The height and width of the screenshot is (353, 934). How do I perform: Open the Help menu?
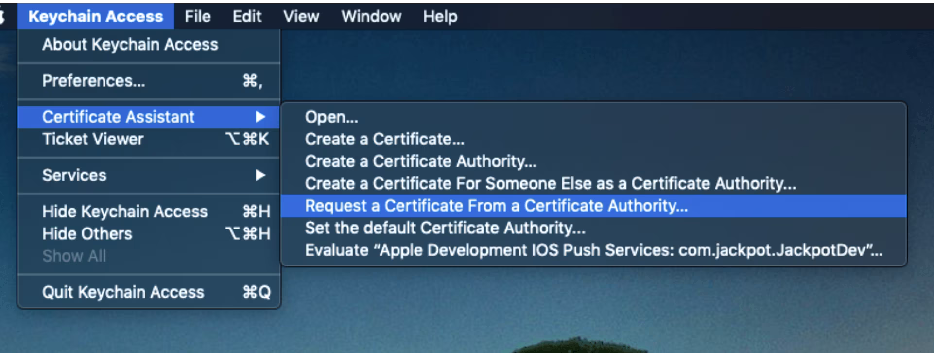tap(440, 17)
